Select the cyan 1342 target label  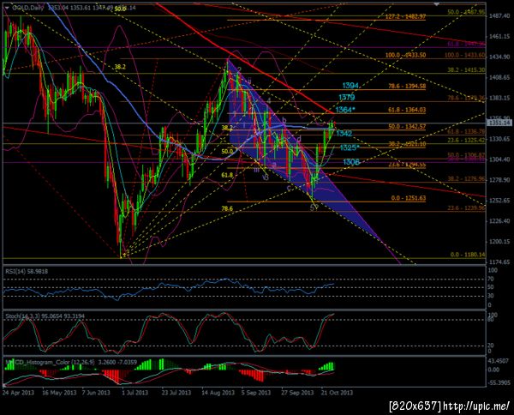click(344, 133)
